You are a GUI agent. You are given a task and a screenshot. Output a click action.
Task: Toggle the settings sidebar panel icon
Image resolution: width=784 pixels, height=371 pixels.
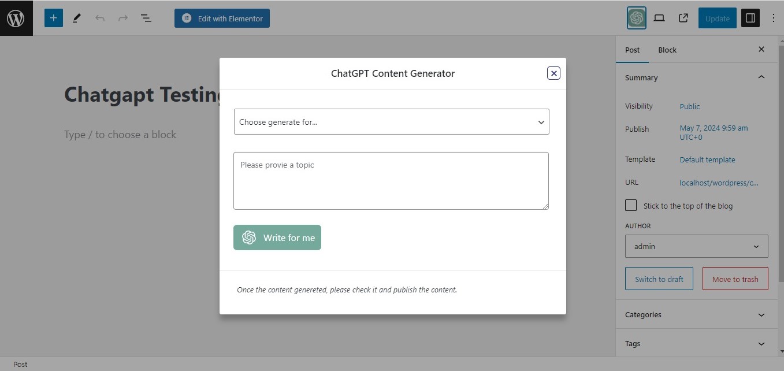pos(750,18)
